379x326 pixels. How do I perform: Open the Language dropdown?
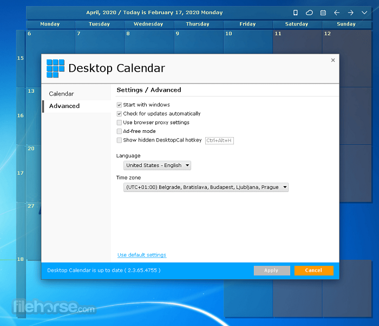click(158, 165)
